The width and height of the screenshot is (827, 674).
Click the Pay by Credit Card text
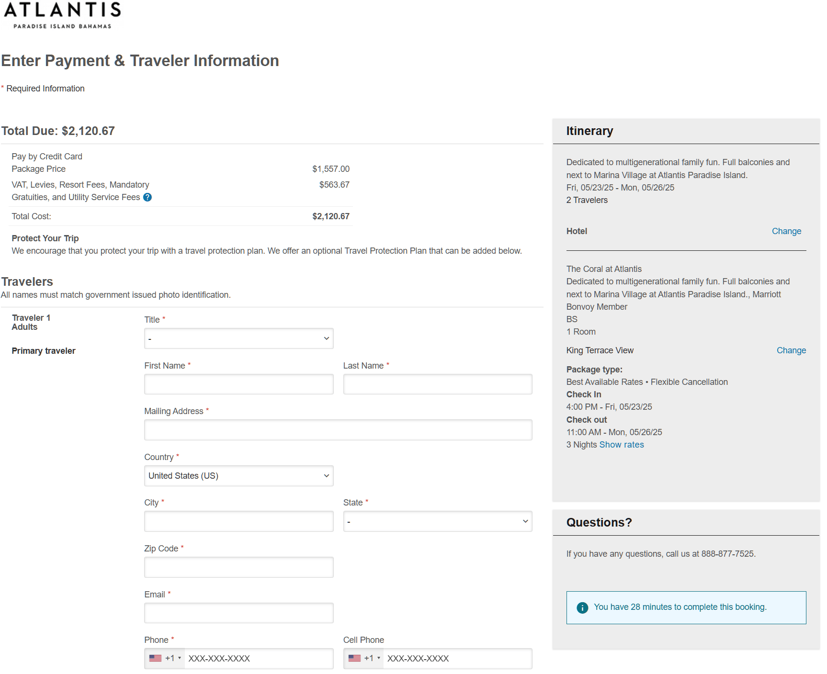47,157
